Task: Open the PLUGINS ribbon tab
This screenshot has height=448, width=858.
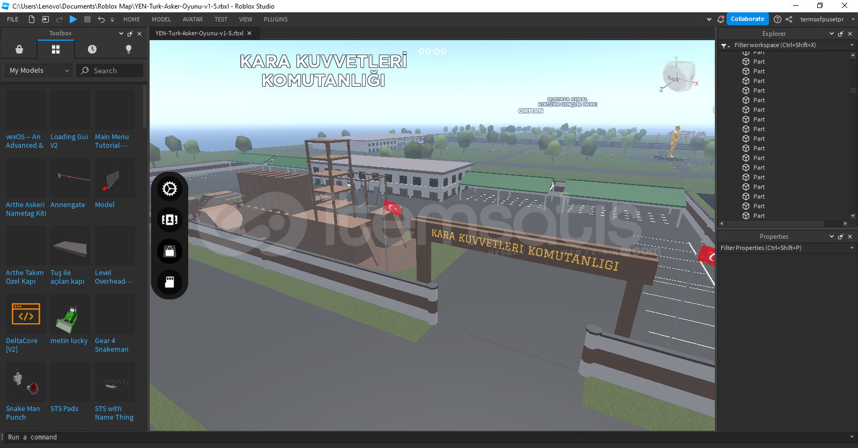Action: [x=276, y=19]
